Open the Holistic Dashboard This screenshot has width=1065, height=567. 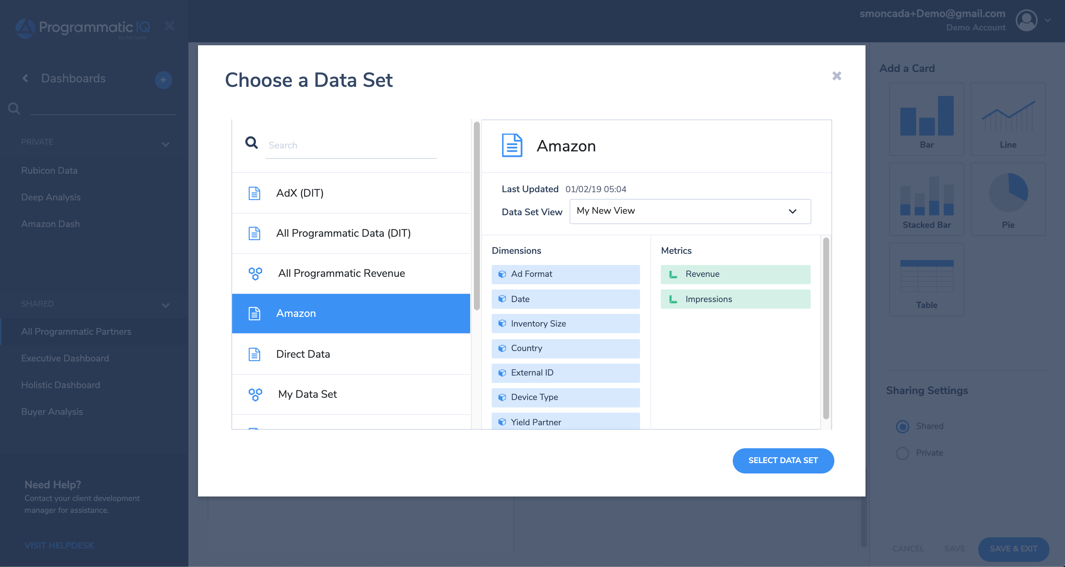[60, 385]
